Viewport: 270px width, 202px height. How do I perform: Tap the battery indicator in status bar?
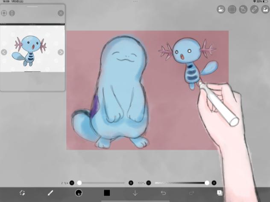(x=265, y=1)
